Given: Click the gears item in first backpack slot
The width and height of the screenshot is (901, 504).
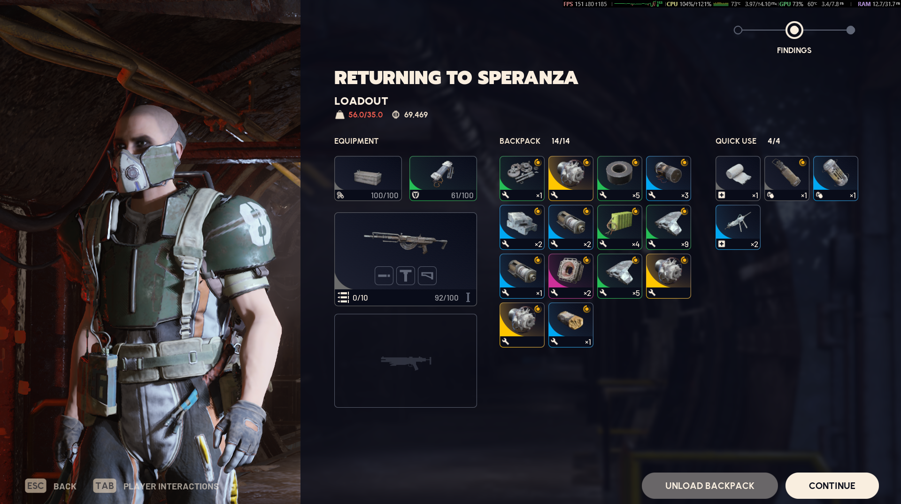Looking at the screenshot, I should coord(522,178).
